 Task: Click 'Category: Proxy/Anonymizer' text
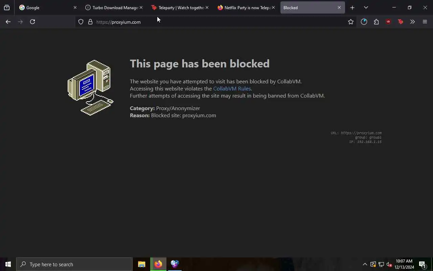tap(165, 108)
